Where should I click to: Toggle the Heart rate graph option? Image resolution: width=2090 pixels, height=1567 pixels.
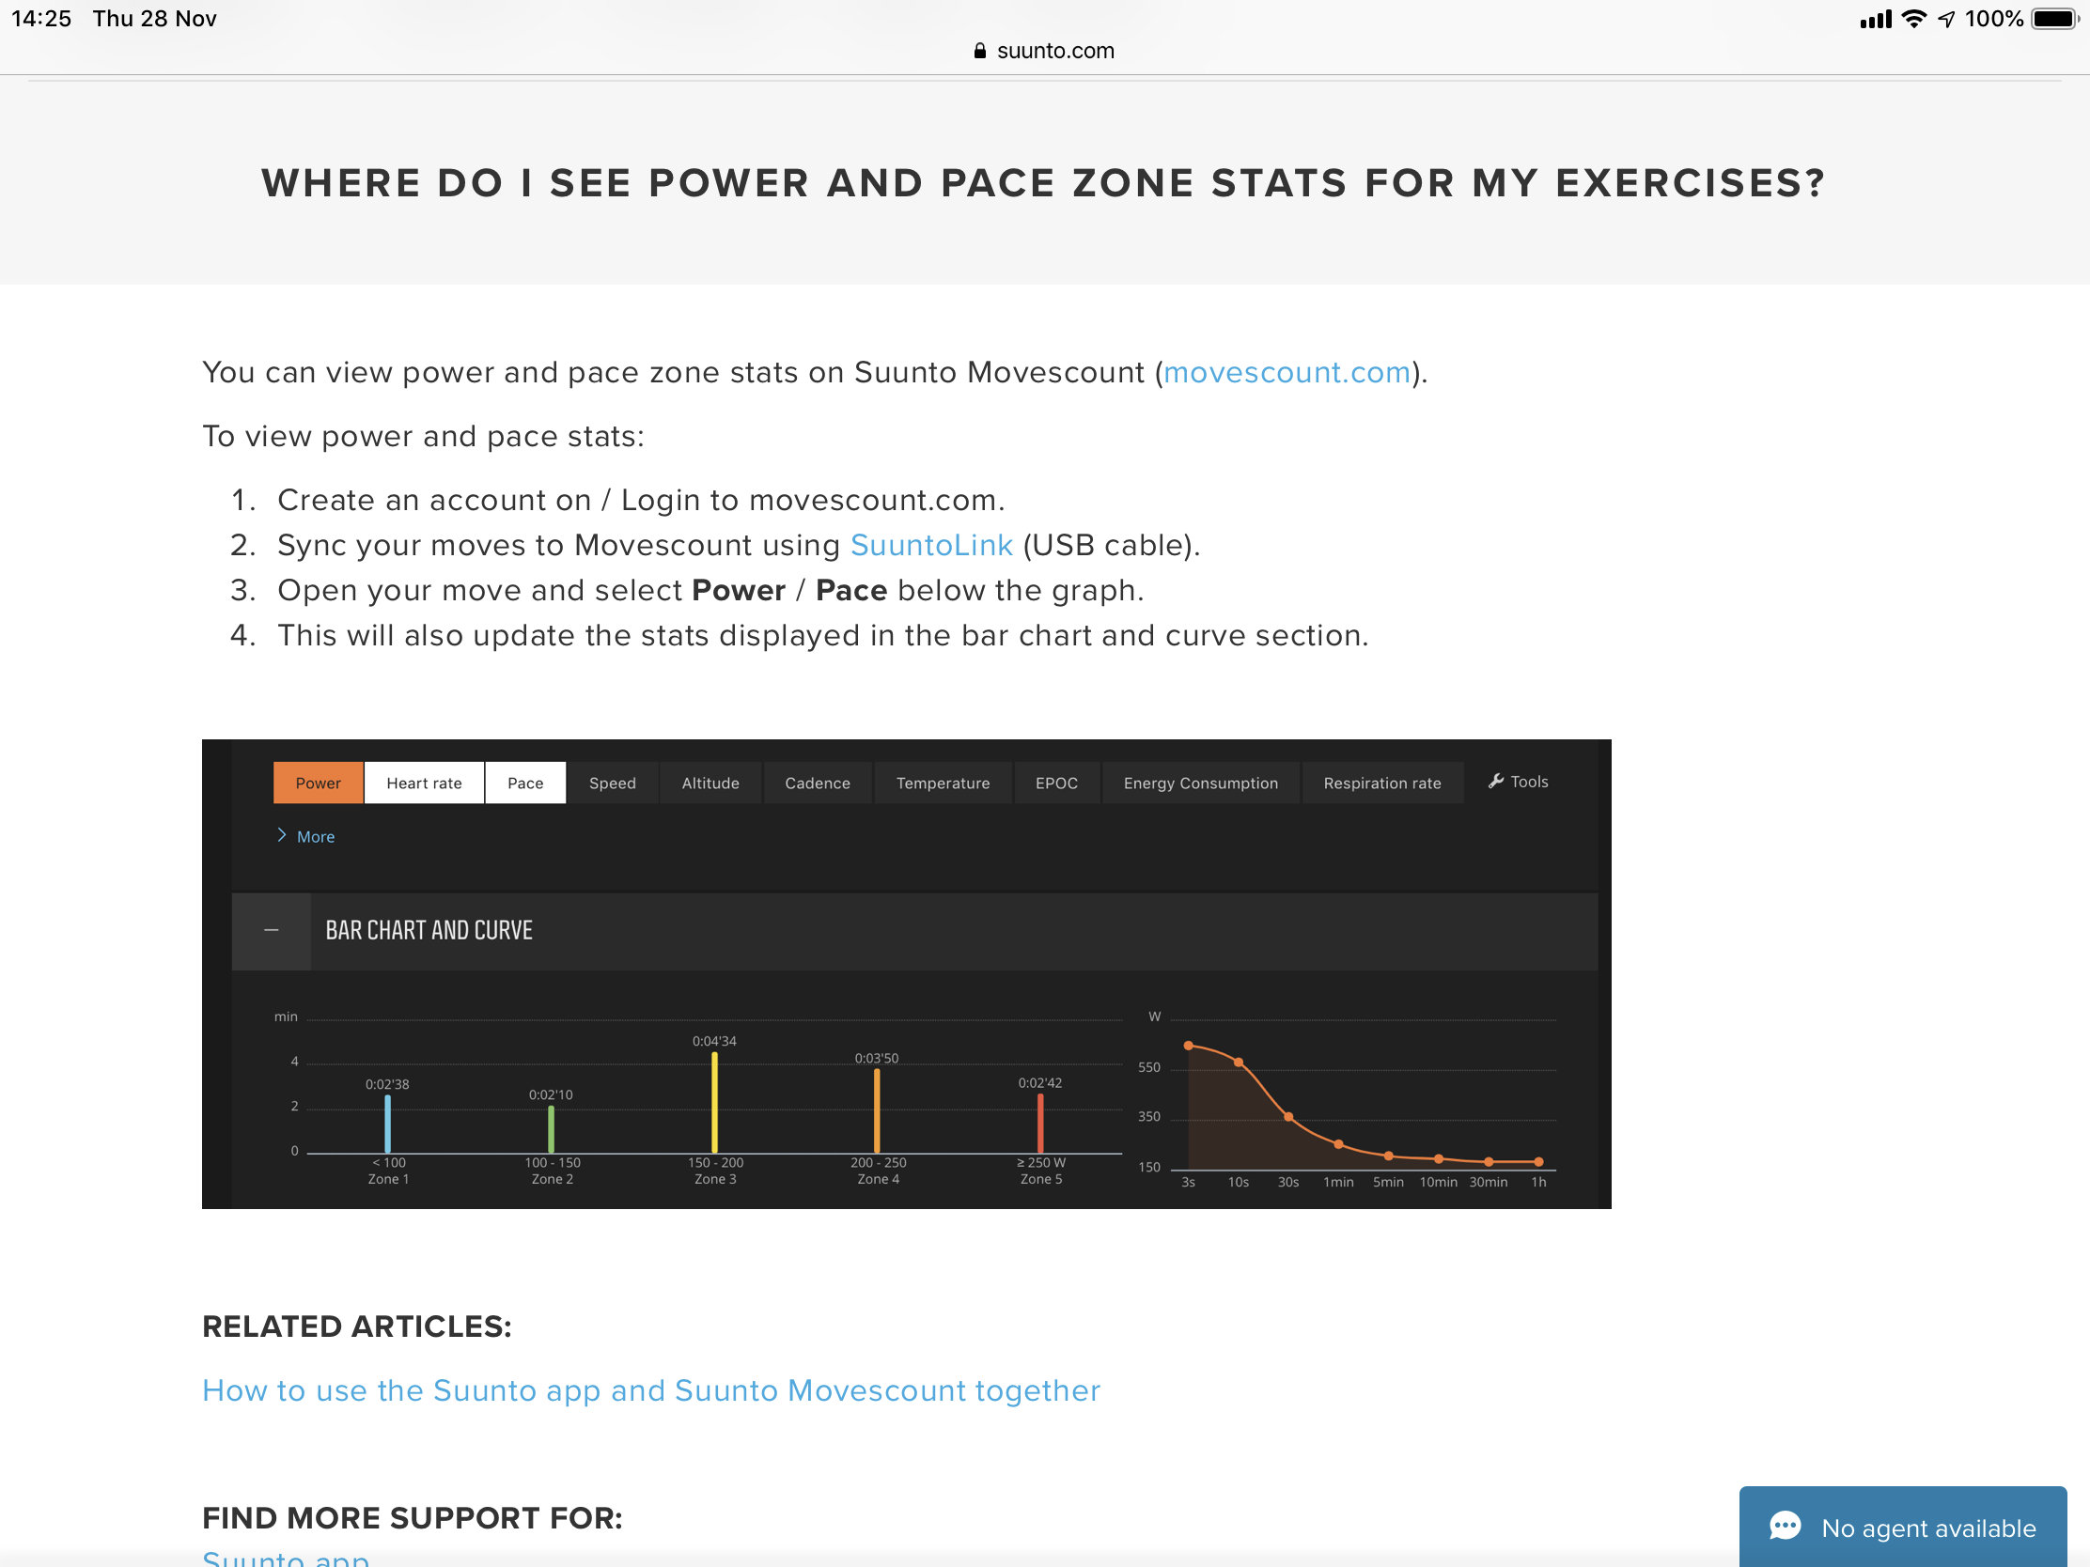[424, 783]
